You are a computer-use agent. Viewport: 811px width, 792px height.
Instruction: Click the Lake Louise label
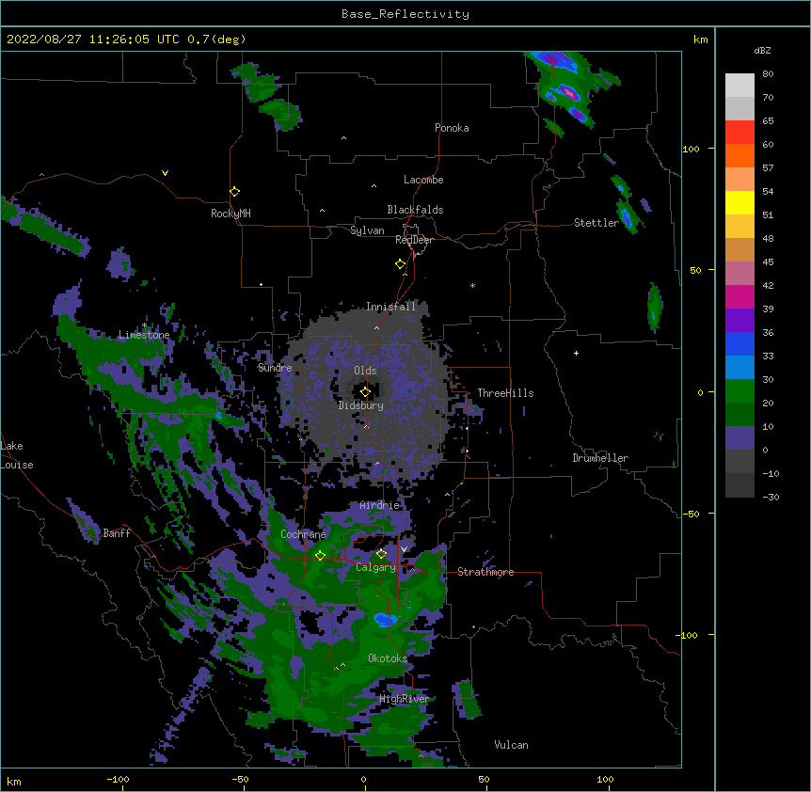pos(17,455)
